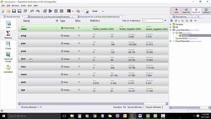211x119 pixels.
Task: Expand the class attribute row
Action: pyautogui.click(x=93, y=28)
